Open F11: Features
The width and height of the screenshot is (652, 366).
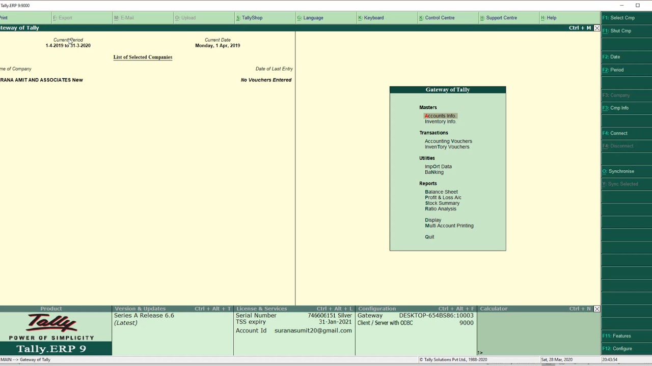tap(627, 336)
